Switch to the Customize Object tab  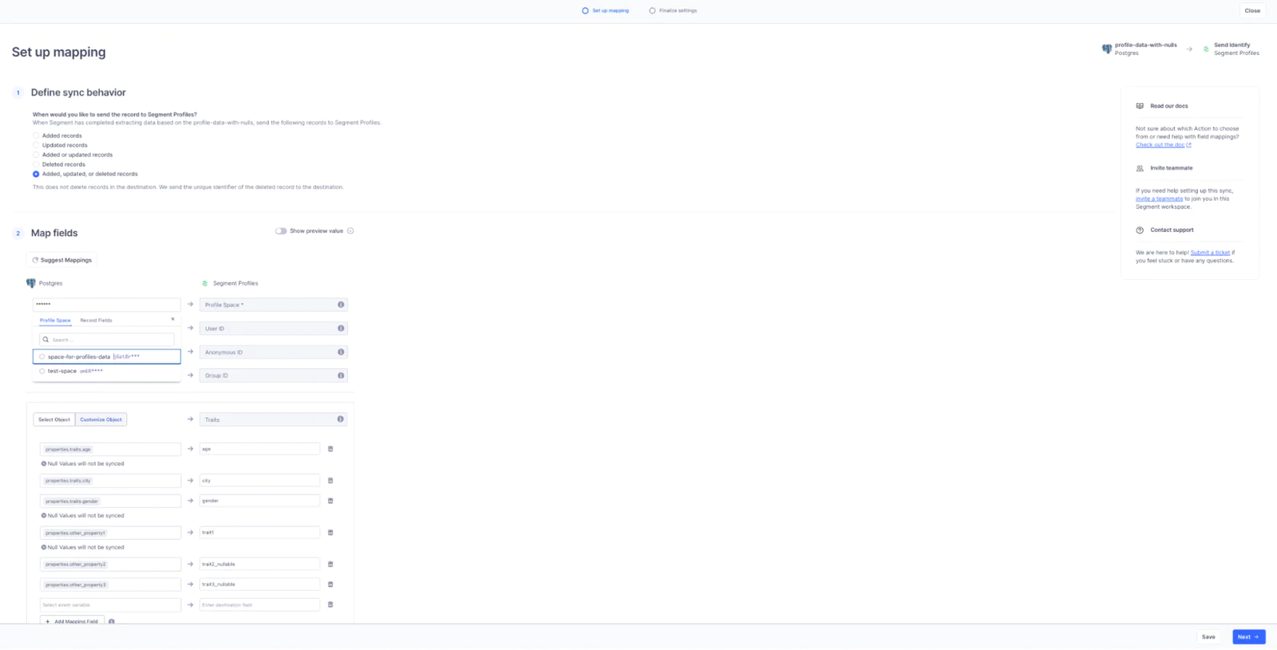coord(101,420)
